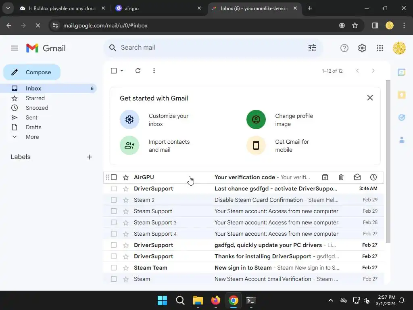Viewport: 413px width, 310px height.
Task: Open Chrome three-dot menu
Action: point(404,25)
